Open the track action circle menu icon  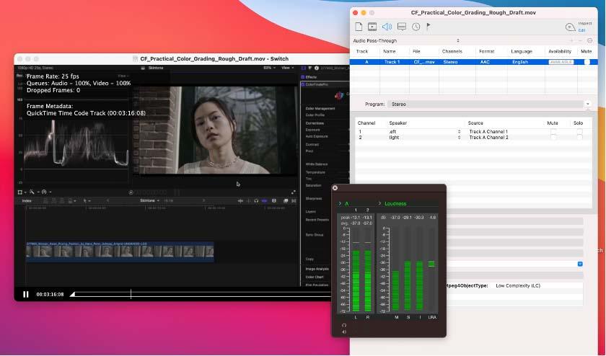point(590,40)
